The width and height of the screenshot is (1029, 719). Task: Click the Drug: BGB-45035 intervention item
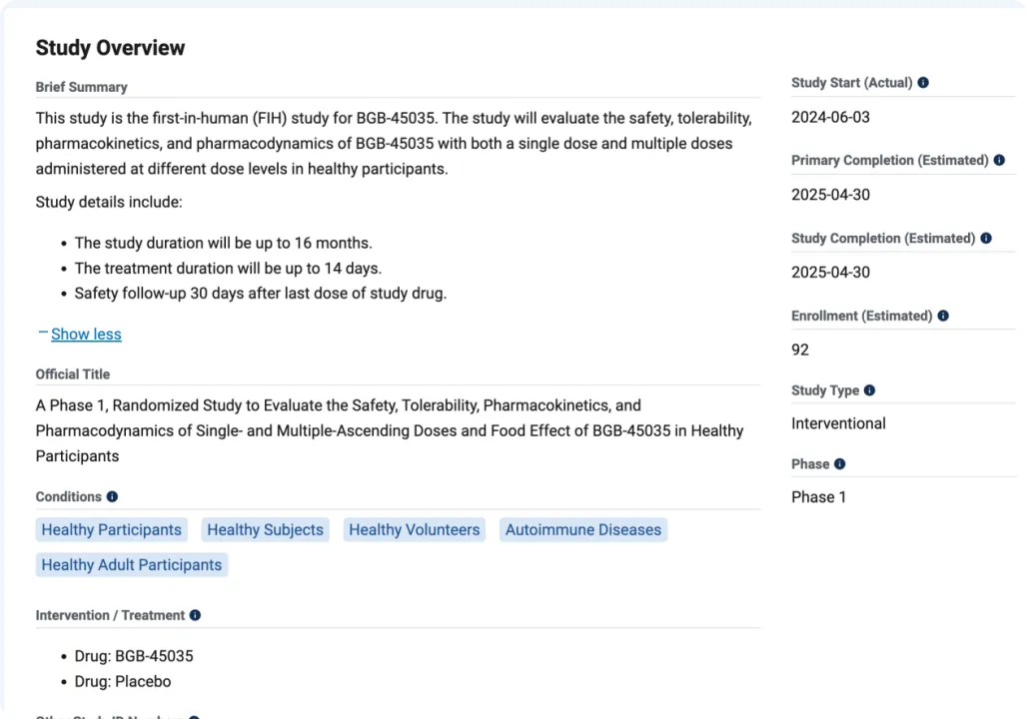pyautogui.click(x=134, y=656)
